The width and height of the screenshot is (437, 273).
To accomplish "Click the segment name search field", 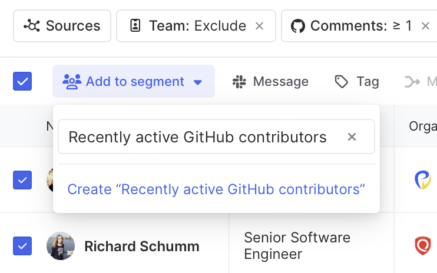I will pyautogui.click(x=197, y=137).
